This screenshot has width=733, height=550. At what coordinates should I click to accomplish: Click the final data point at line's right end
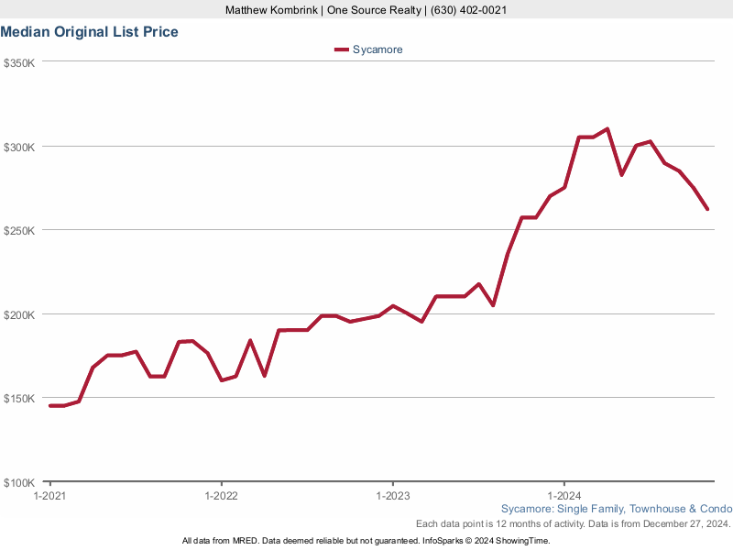[x=707, y=209]
